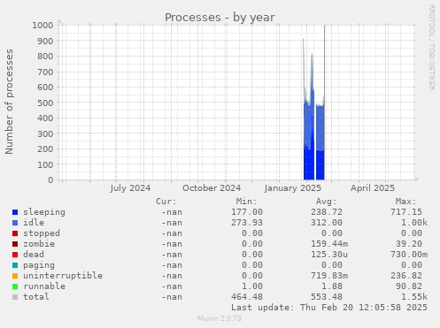Click the runnable avg value 1.88
440x328 pixels.
click(332, 286)
